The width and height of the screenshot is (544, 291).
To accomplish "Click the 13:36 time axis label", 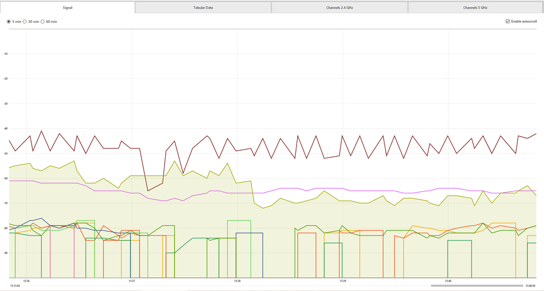I will 26,281.
